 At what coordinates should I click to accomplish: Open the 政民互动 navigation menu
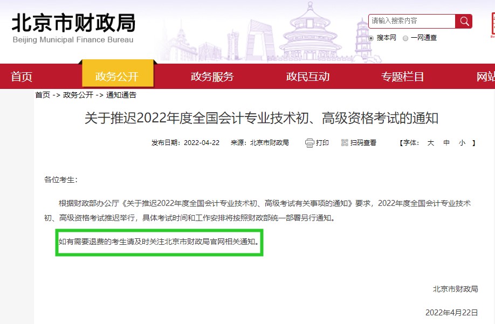point(309,77)
